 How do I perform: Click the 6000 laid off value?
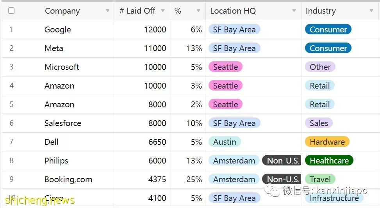pyautogui.click(x=157, y=160)
